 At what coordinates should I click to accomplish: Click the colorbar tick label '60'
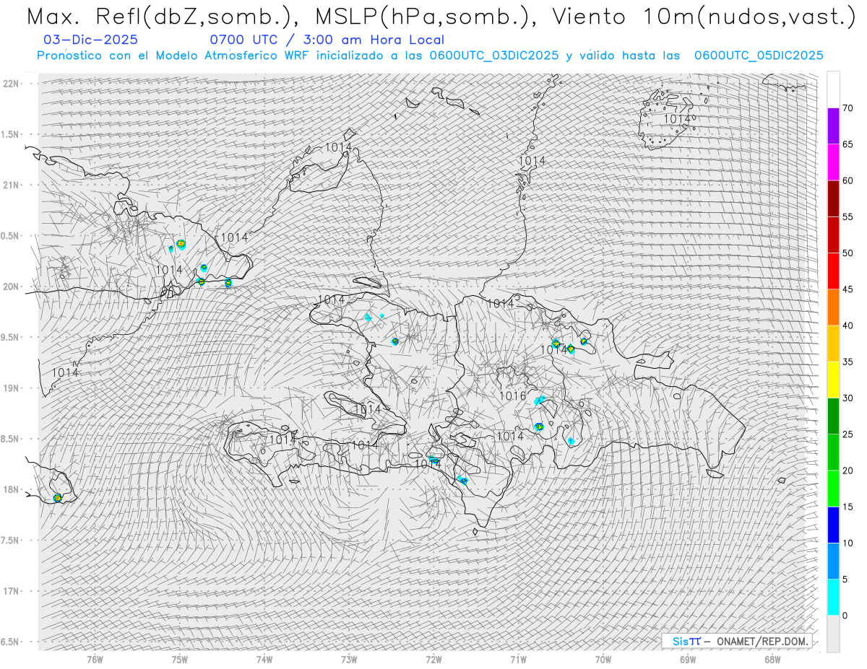pos(848,180)
